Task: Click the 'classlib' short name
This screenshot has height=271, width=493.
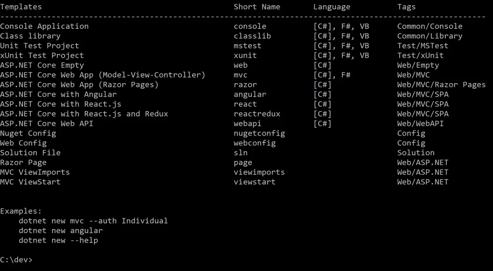Action: click(252, 36)
